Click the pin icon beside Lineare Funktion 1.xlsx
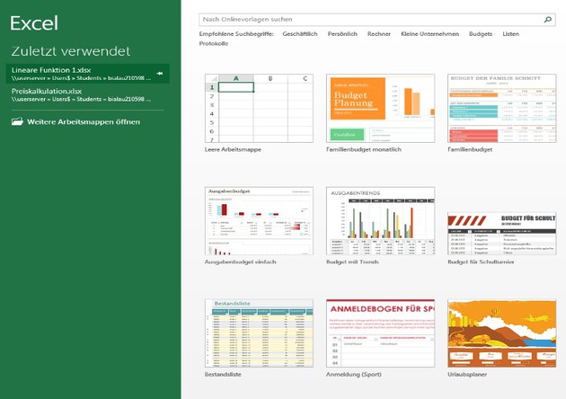Screen dimensions: 566x399 pos(160,74)
